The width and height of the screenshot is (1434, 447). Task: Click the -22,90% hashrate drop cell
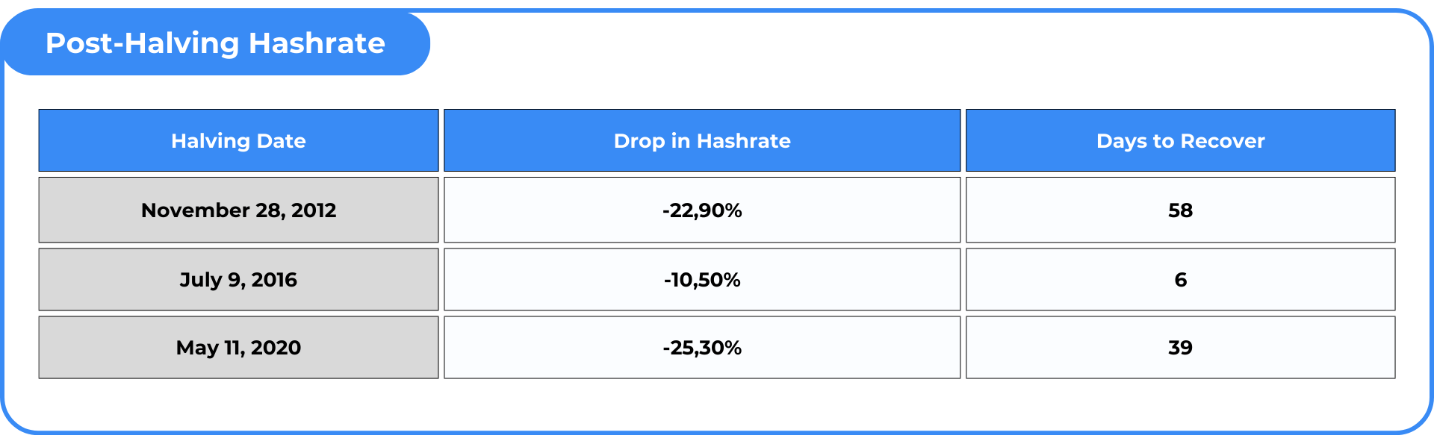coord(702,210)
